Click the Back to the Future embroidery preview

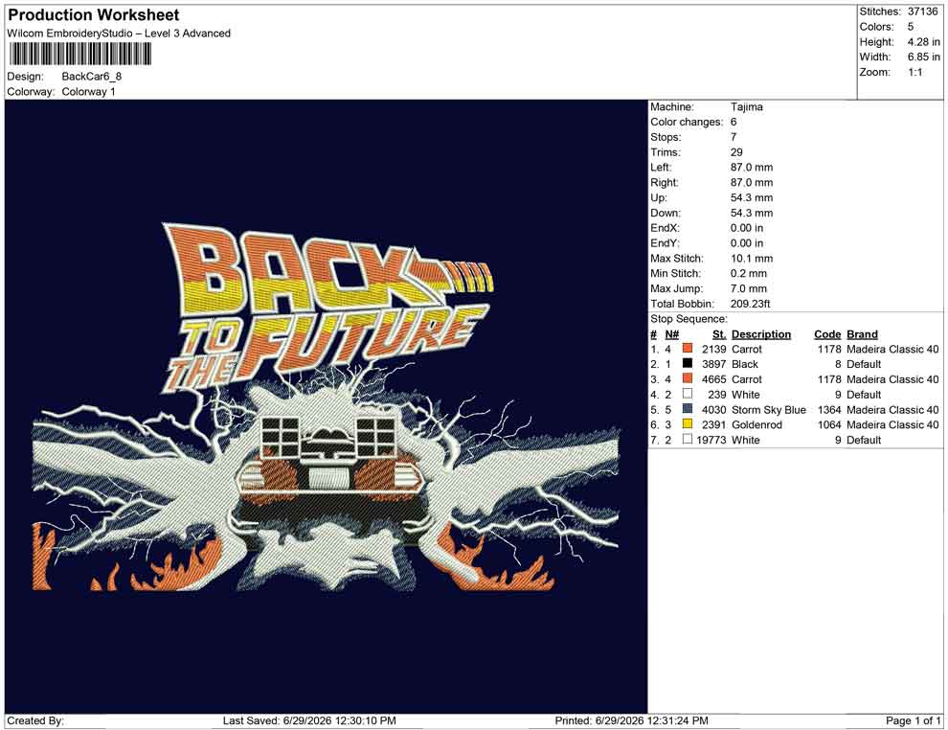(326, 406)
